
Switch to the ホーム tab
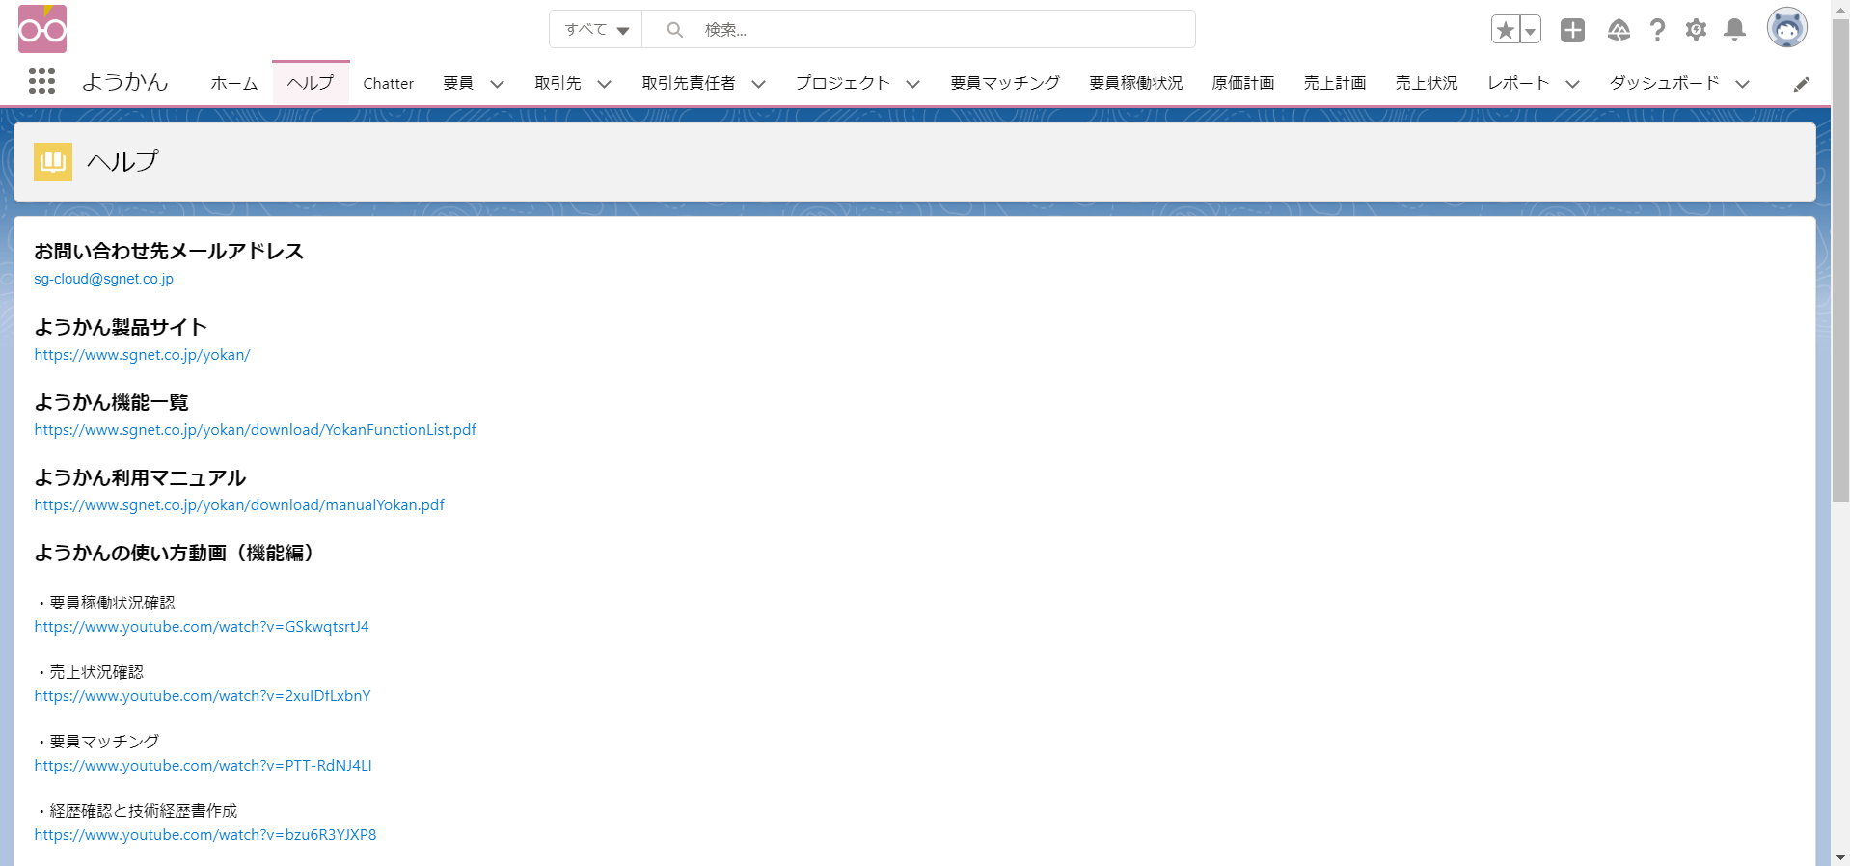click(234, 83)
